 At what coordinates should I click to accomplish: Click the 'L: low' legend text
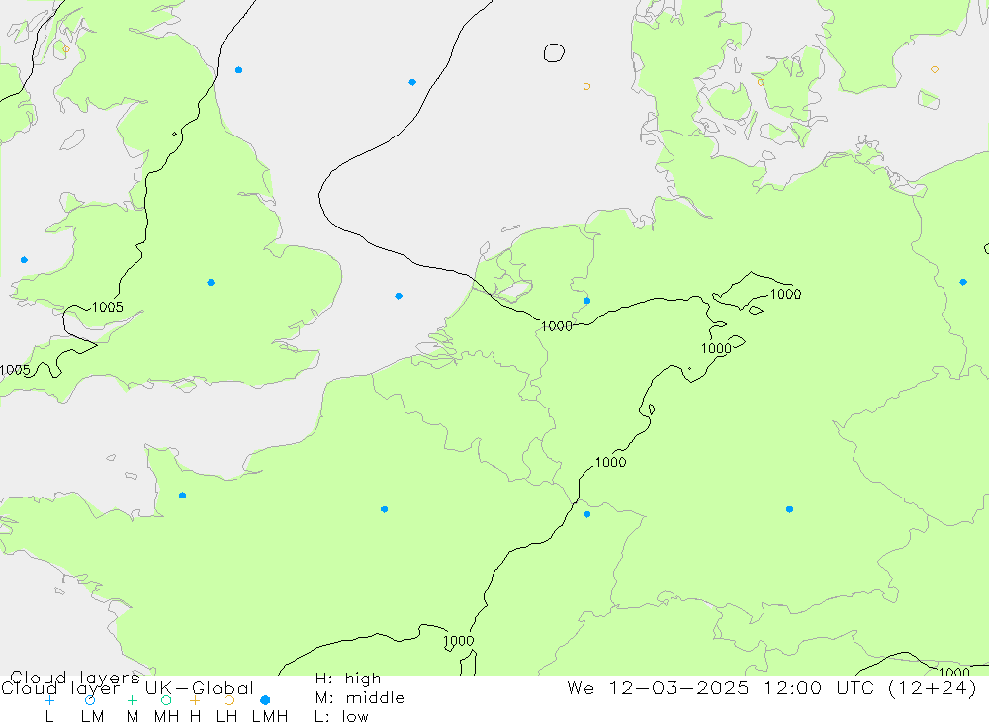point(341,717)
